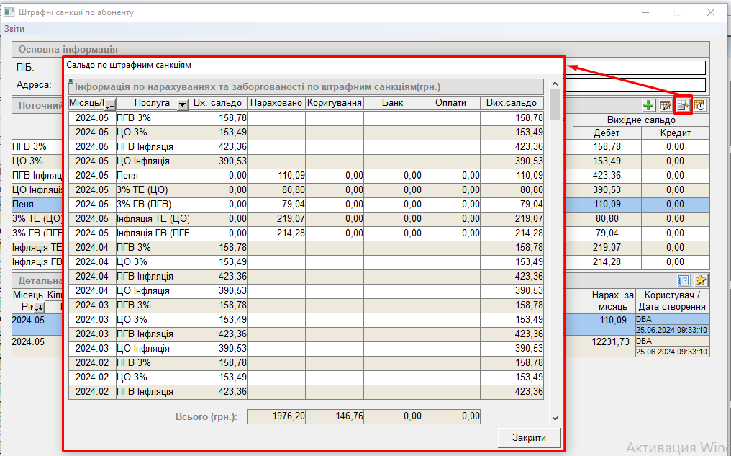Screen dimensions: 731x456
Task: Click the small teal grid corner marker
Action: pos(71,81)
